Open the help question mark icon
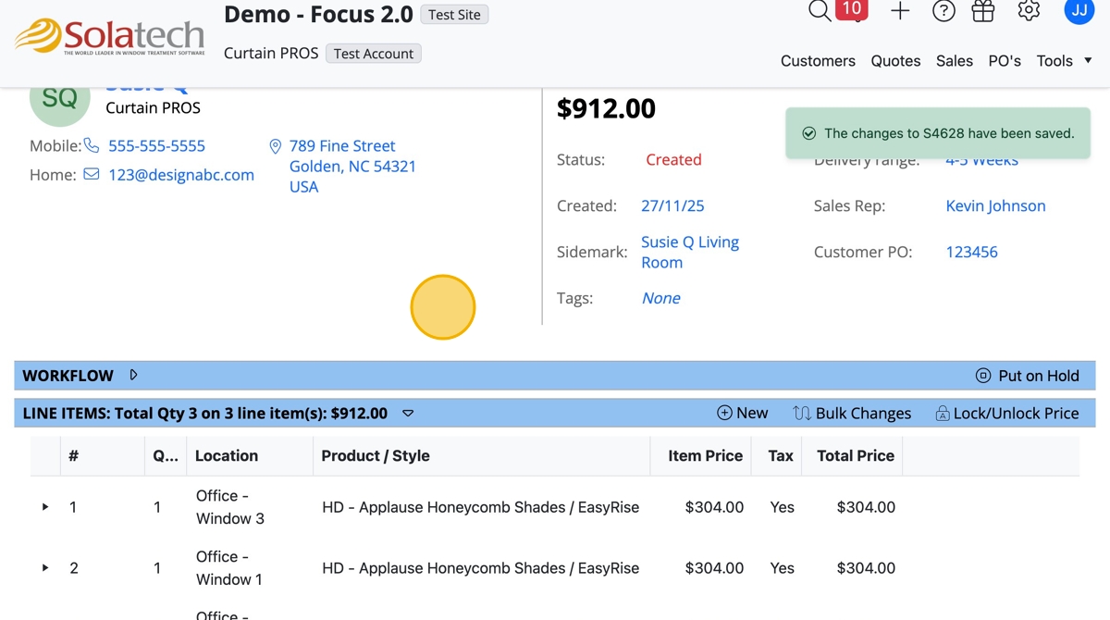Image resolution: width=1110 pixels, height=620 pixels. point(943,11)
